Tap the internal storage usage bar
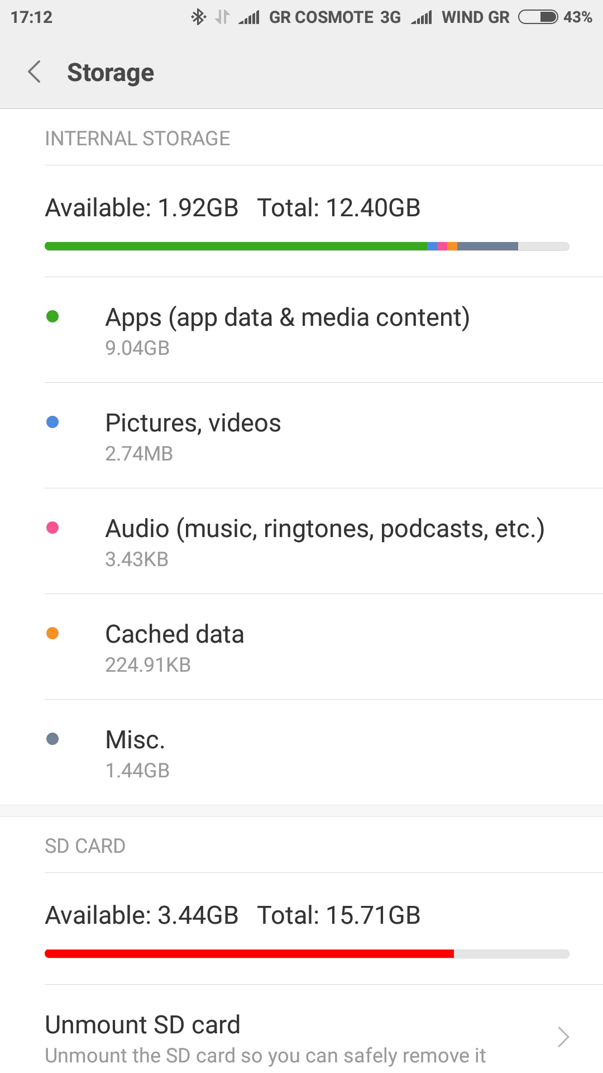Viewport: 603px width, 1073px height. pos(307,246)
